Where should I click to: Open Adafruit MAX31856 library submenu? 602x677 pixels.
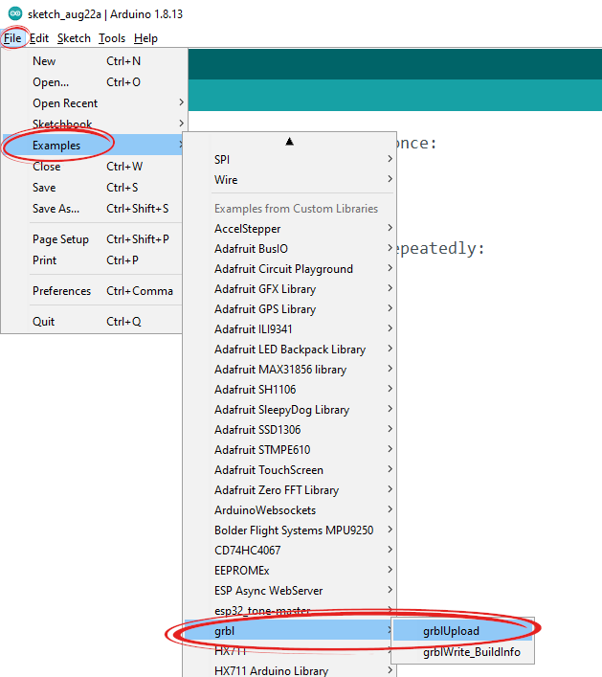290,370
